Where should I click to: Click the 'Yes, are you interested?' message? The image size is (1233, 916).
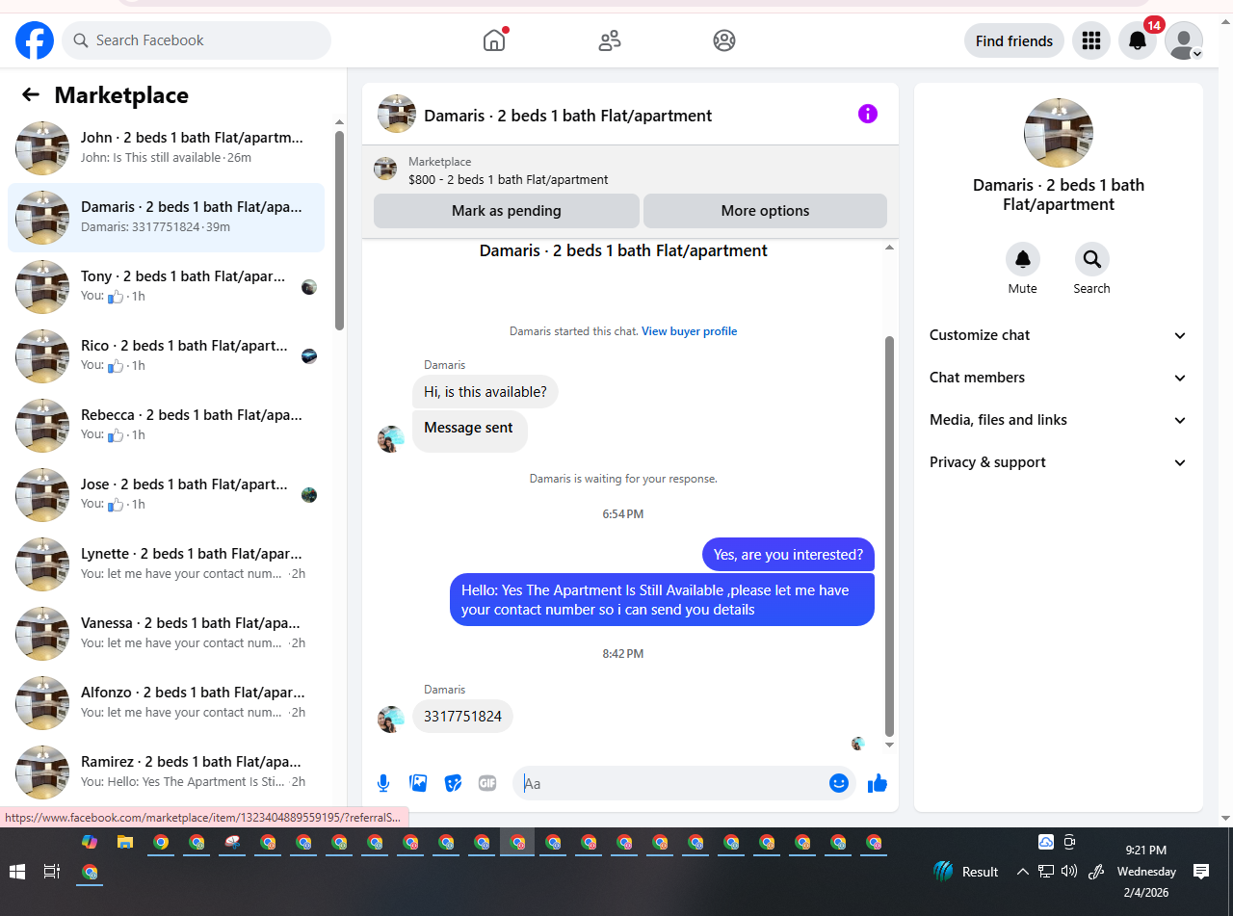click(x=788, y=555)
